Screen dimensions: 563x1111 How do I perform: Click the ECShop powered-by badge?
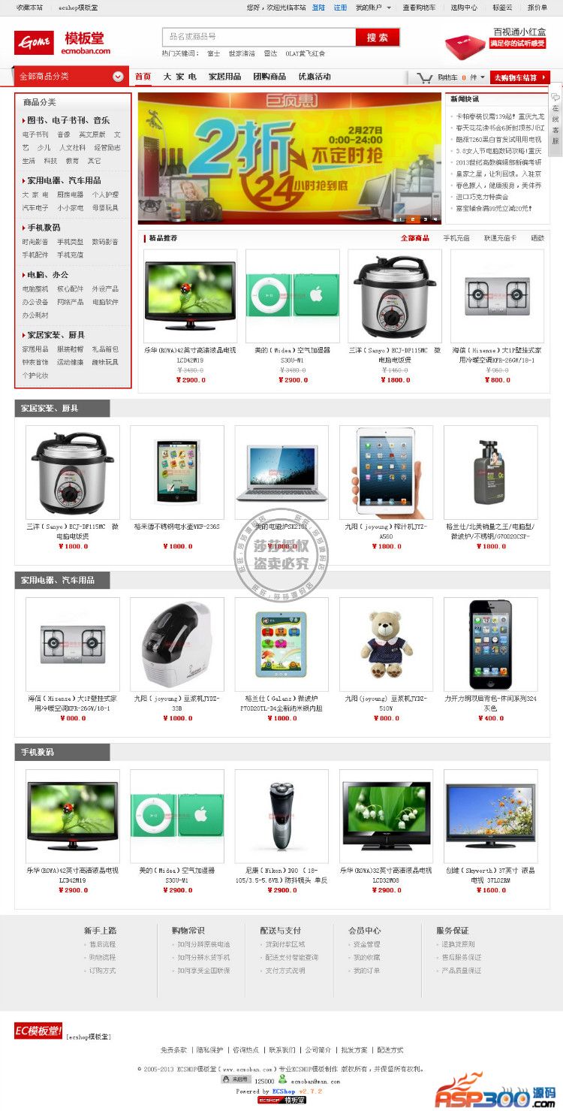coord(281,1100)
